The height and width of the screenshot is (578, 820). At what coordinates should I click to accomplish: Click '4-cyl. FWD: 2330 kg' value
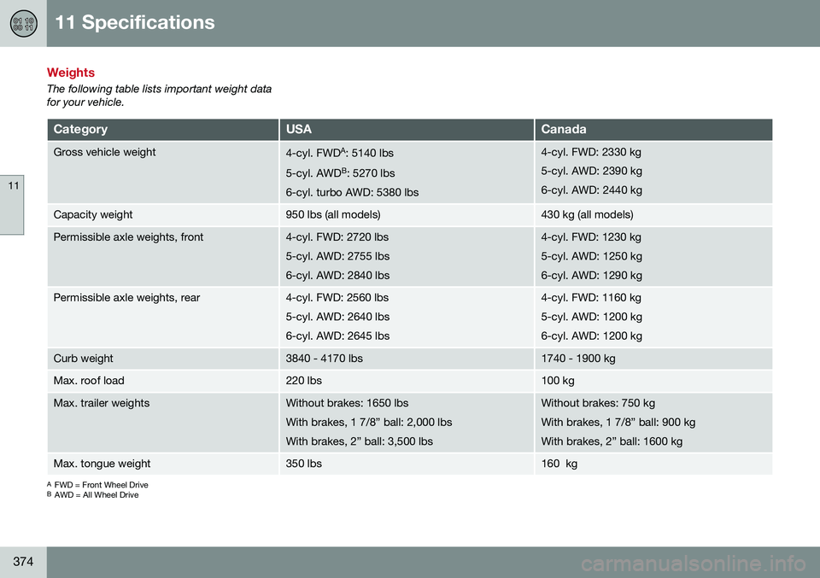(591, 152)
